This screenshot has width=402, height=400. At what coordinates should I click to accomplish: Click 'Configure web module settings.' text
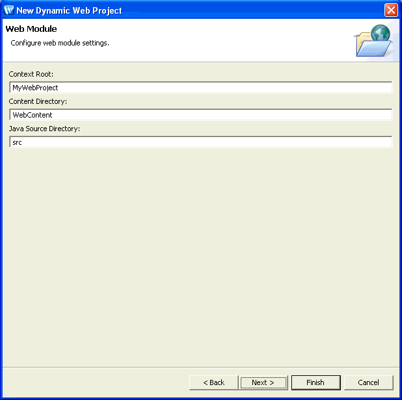point(60,43)
